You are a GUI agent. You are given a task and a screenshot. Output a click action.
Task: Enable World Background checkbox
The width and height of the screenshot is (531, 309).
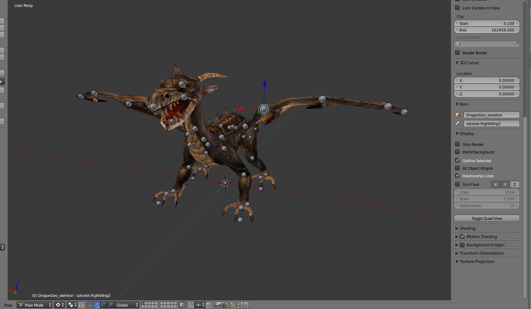click(457, 152)
